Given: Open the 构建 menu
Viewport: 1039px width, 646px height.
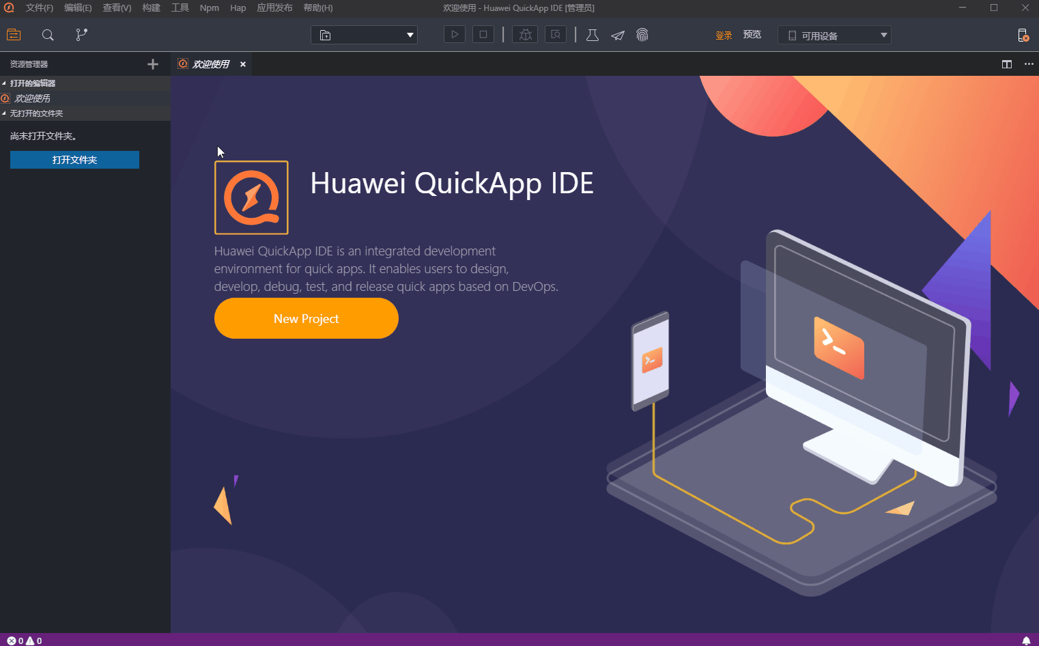Looking at the screenshot, I should click(151, 8).
